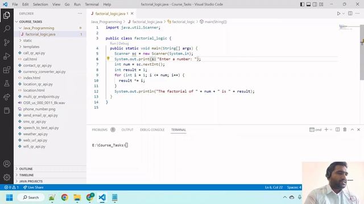Run the Java file with play button
This screenshot has width=364, height=204.
(x=339, y=14)
